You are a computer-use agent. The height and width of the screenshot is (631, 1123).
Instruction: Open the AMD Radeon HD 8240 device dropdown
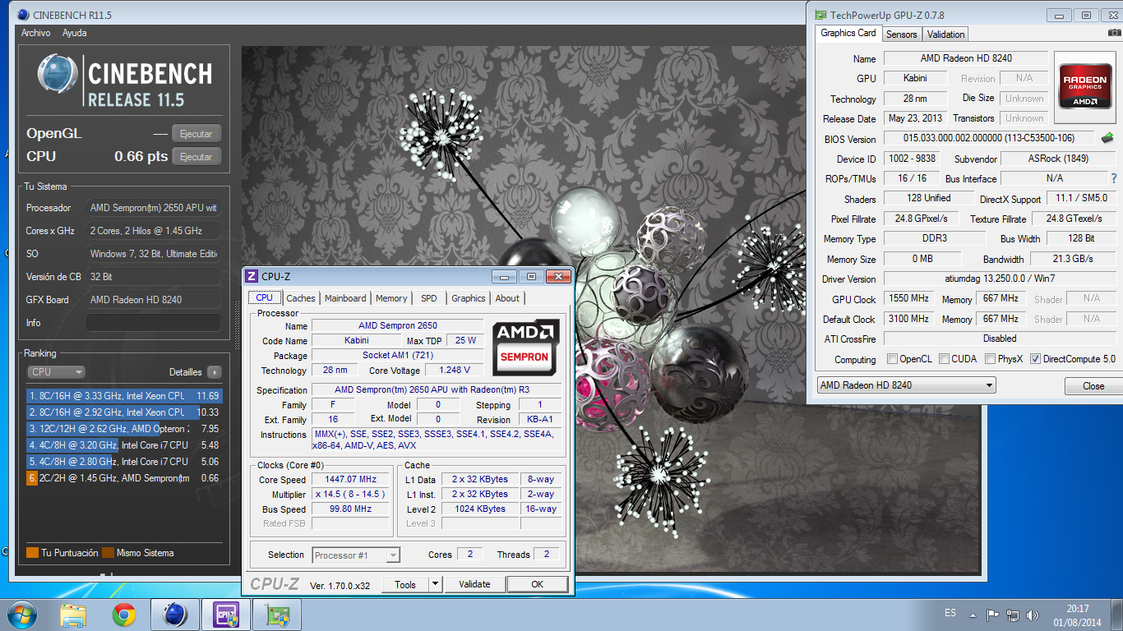click(x=906, y=385)
